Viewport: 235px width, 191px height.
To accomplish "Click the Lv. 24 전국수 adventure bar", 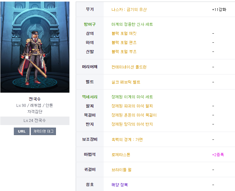I will tap(35, 121).
